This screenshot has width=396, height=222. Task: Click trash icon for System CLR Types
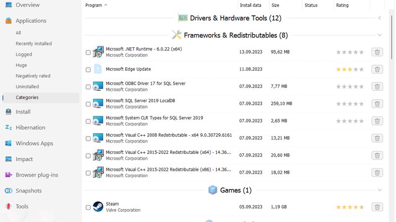pos(377,121)
